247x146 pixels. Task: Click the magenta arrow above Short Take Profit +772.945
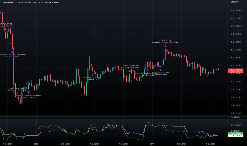click(x=12, y=52)
